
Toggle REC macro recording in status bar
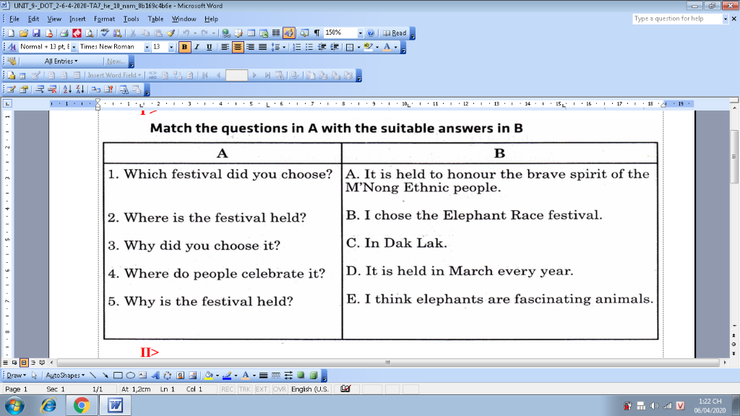point(227,389)
